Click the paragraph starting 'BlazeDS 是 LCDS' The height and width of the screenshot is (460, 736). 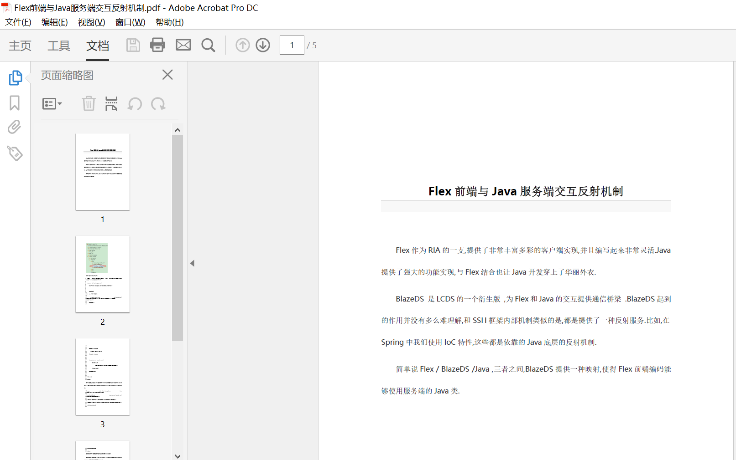pos(526,321)
